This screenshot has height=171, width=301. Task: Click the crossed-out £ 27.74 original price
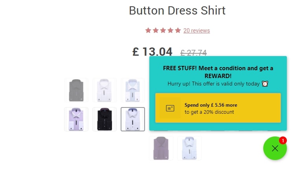(x=193, y=53)
